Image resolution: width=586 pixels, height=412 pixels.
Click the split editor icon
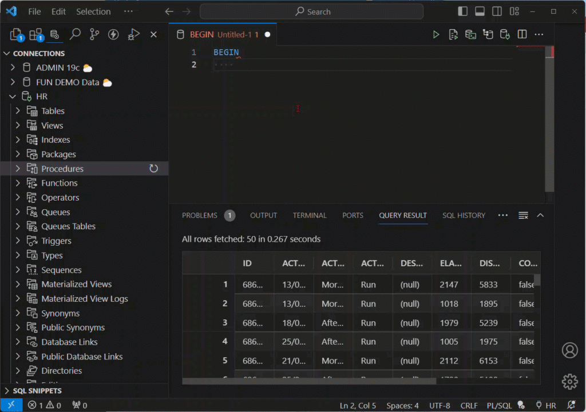pyautogui.click(x=522, y=34)
